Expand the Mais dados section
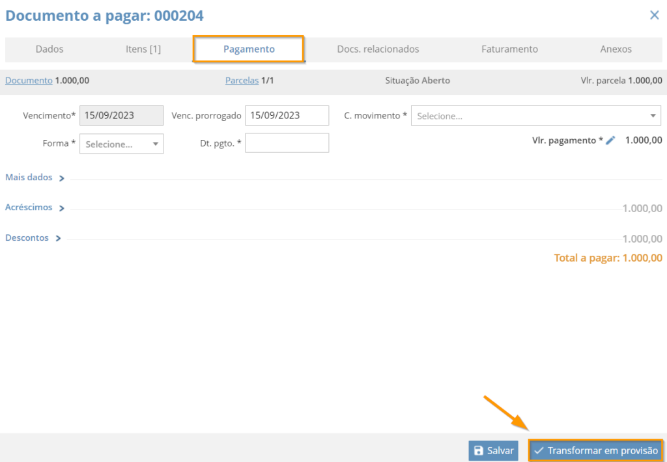Screen dimensions: 667x462 (x=35, y=177)
